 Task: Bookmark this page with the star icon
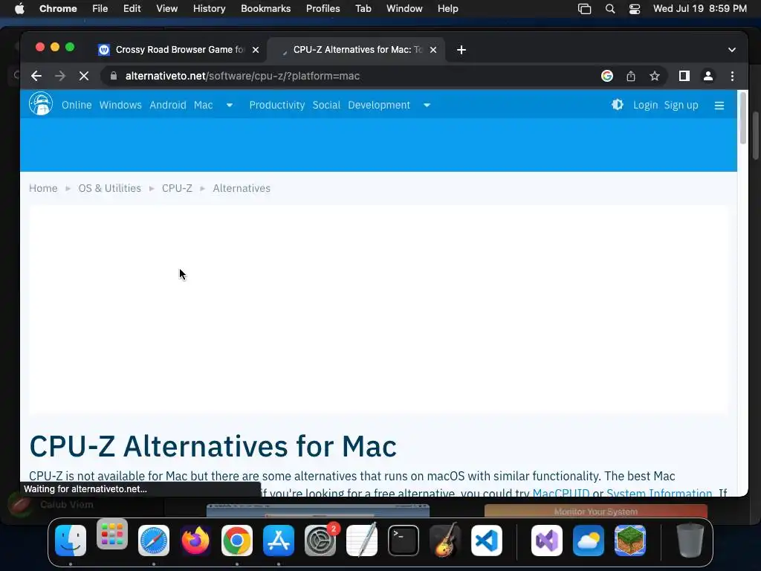tap(654, 76)
